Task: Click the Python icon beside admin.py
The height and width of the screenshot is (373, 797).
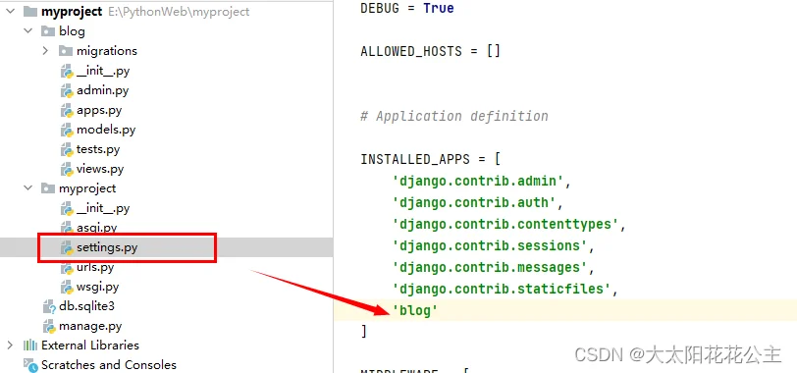Action: [x=67, y=91]
